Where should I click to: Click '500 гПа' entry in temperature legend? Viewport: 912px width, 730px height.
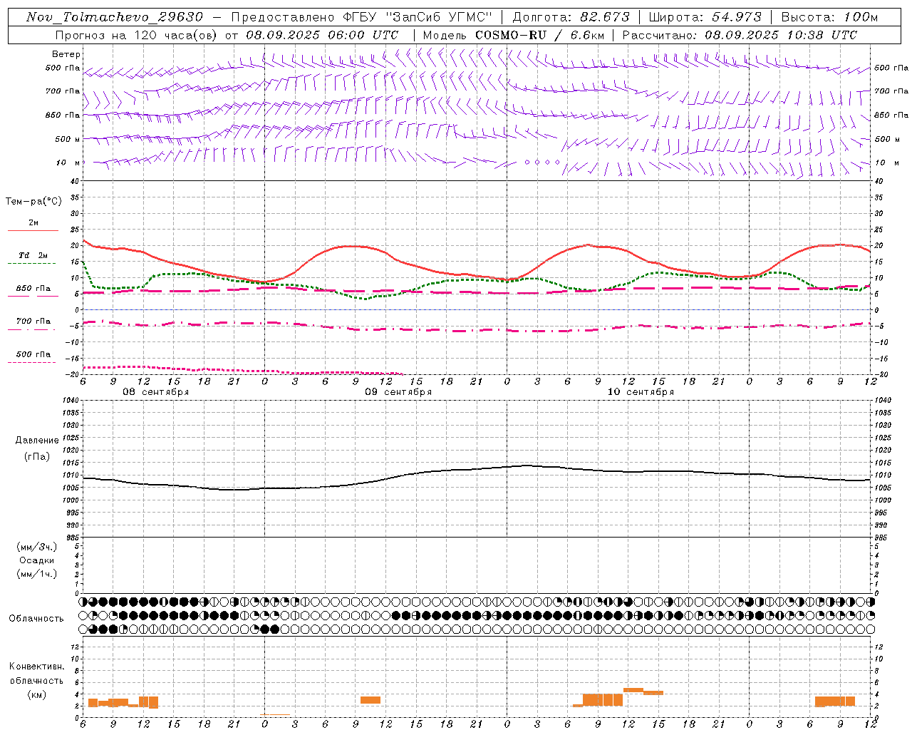click(x=33, y=354)
